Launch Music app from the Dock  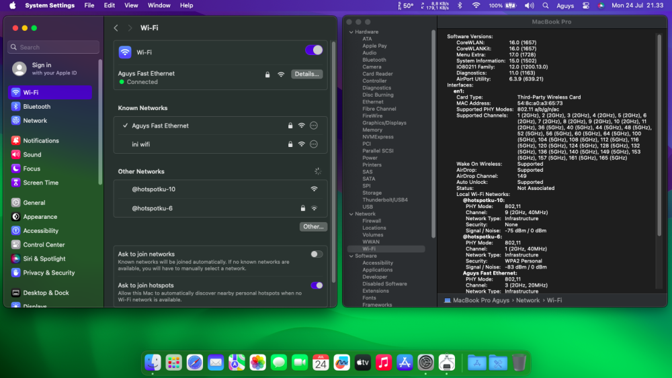click(x=384, y=363)
